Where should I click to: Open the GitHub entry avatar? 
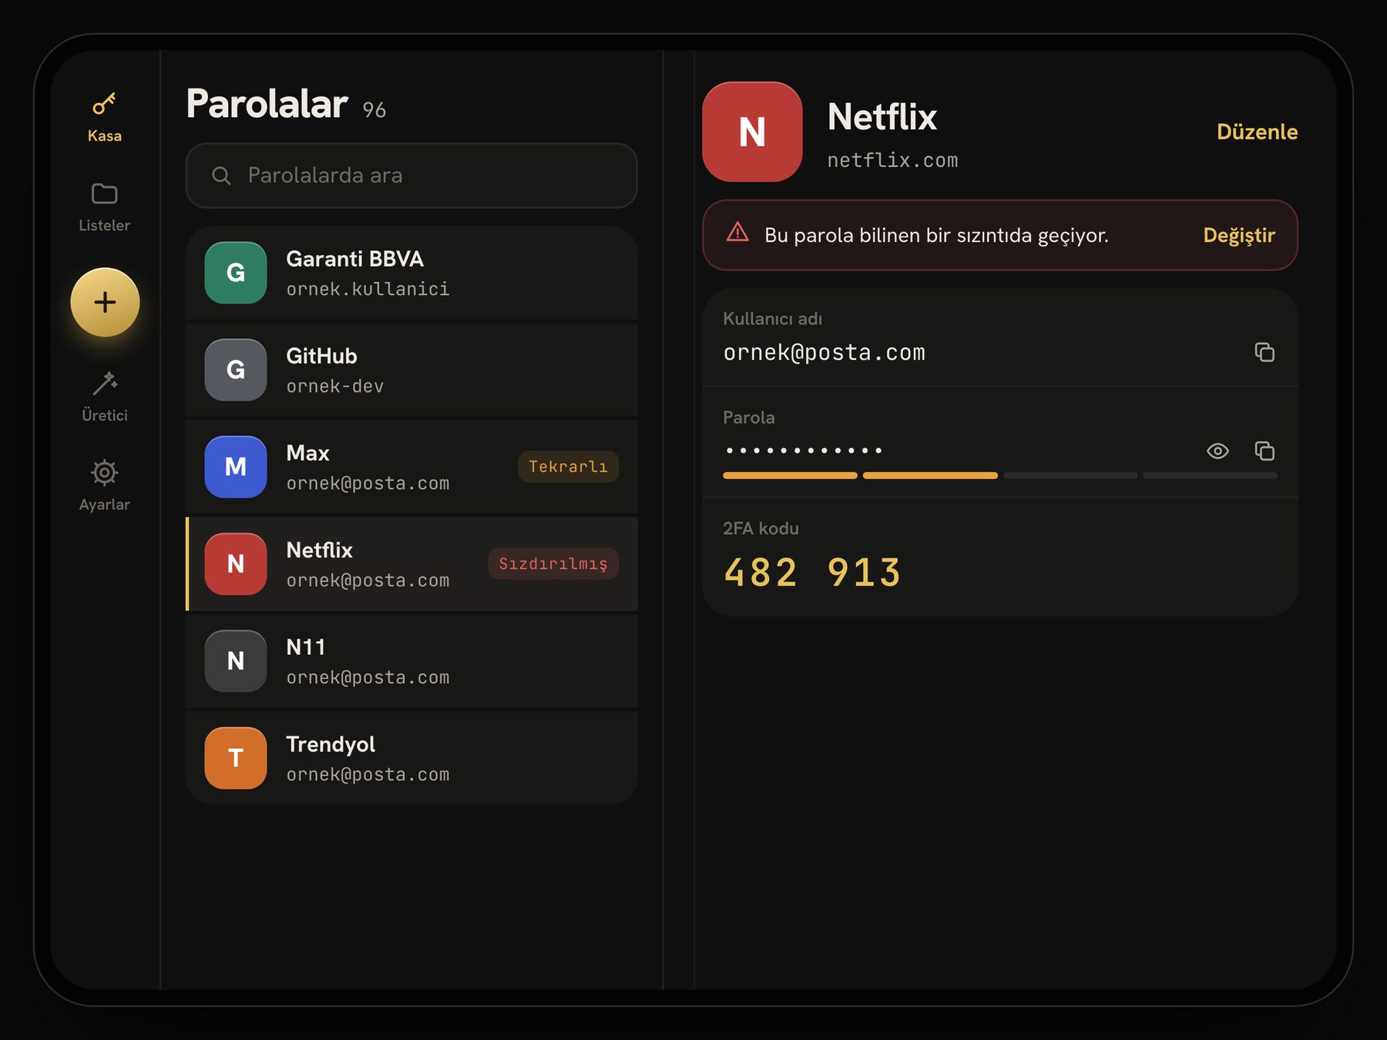click(236, 370)
